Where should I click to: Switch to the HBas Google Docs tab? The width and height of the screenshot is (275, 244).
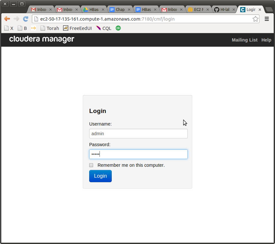146,9
